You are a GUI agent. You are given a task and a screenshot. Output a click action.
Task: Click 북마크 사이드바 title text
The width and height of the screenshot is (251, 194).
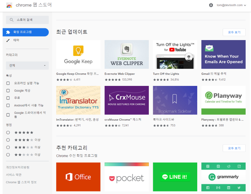click(x=164, y=120)
